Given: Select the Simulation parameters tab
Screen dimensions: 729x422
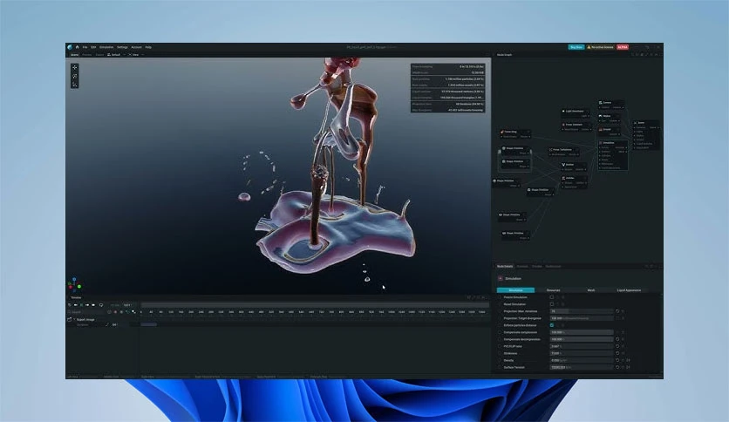Looking at the screenshot, I should coord(515,290).
